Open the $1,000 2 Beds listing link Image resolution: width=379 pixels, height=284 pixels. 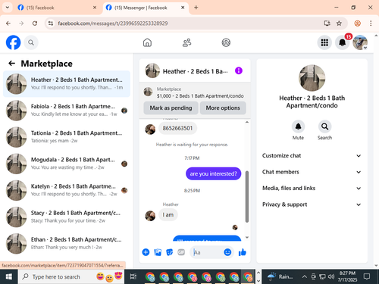click(x=195, y=92)
